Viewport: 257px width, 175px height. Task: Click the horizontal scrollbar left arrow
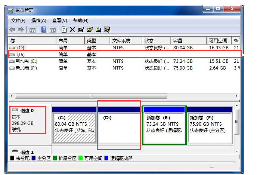pyautogui.click(x=11, y=96)
